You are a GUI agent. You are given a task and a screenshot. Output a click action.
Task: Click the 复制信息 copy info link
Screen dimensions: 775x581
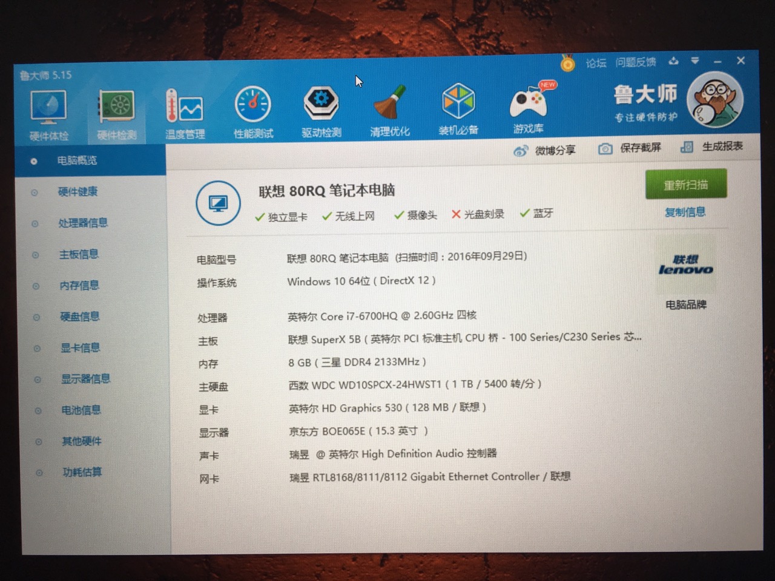[x=685, y=212]
